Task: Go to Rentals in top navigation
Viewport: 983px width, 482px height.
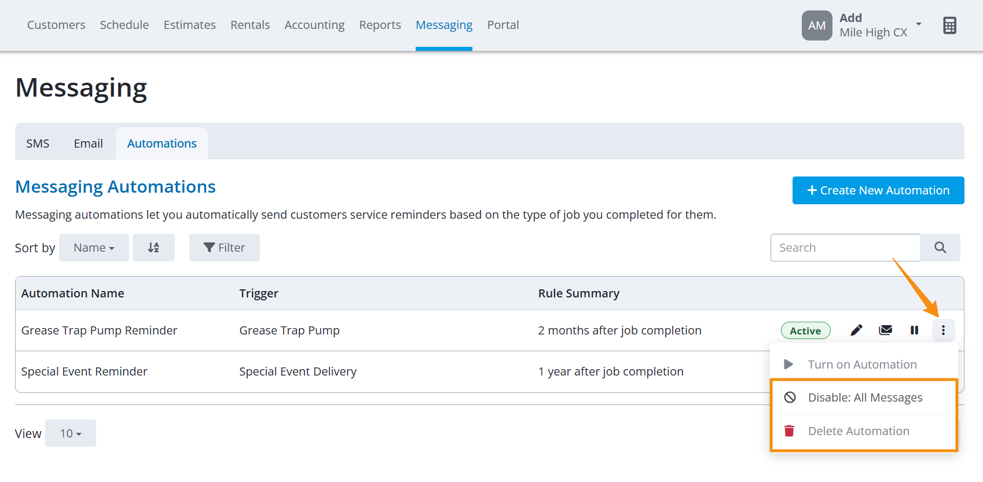Action: click(250, 25)
